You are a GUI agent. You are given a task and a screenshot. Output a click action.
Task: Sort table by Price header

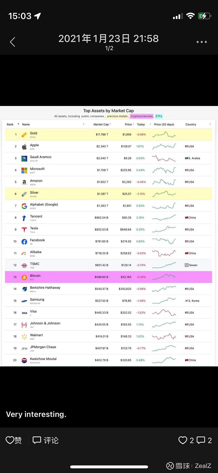128,125
